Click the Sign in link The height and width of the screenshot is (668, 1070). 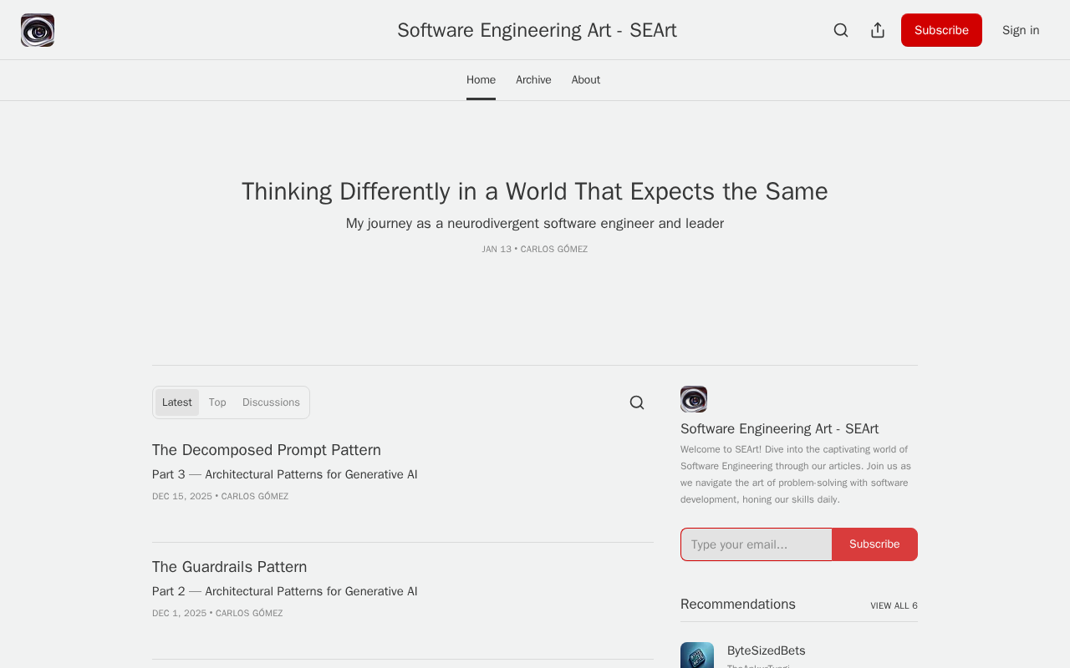pos(1021,30)
